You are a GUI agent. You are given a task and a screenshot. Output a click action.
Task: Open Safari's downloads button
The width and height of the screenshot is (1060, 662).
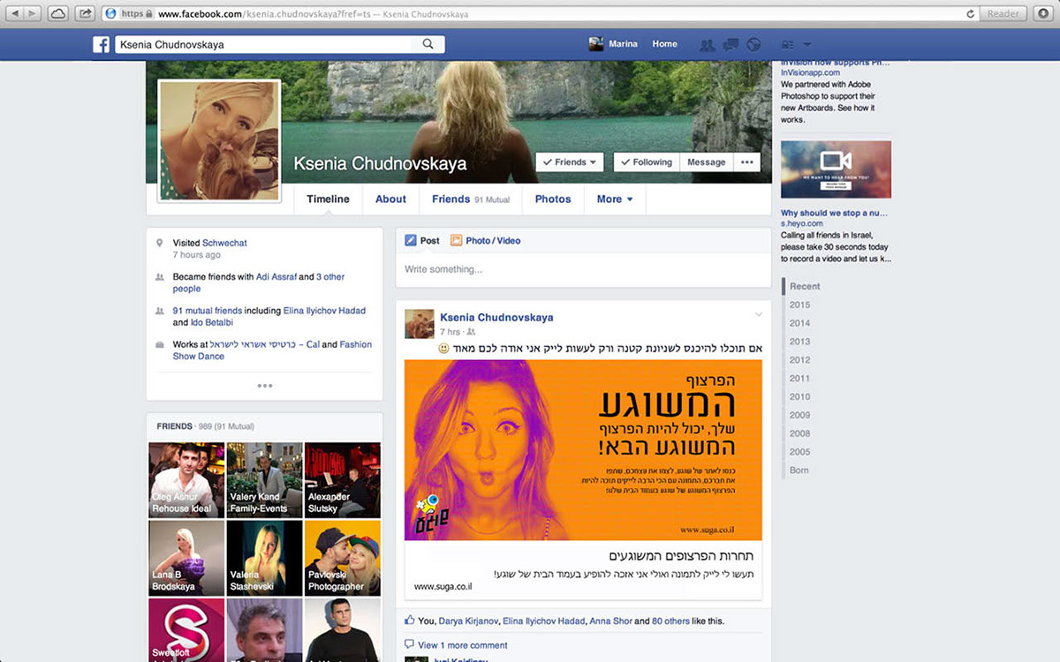click(x=1043, y=13)
